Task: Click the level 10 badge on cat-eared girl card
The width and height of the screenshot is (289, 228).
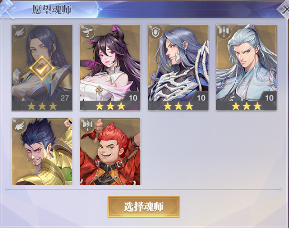Action: point(133,98)
